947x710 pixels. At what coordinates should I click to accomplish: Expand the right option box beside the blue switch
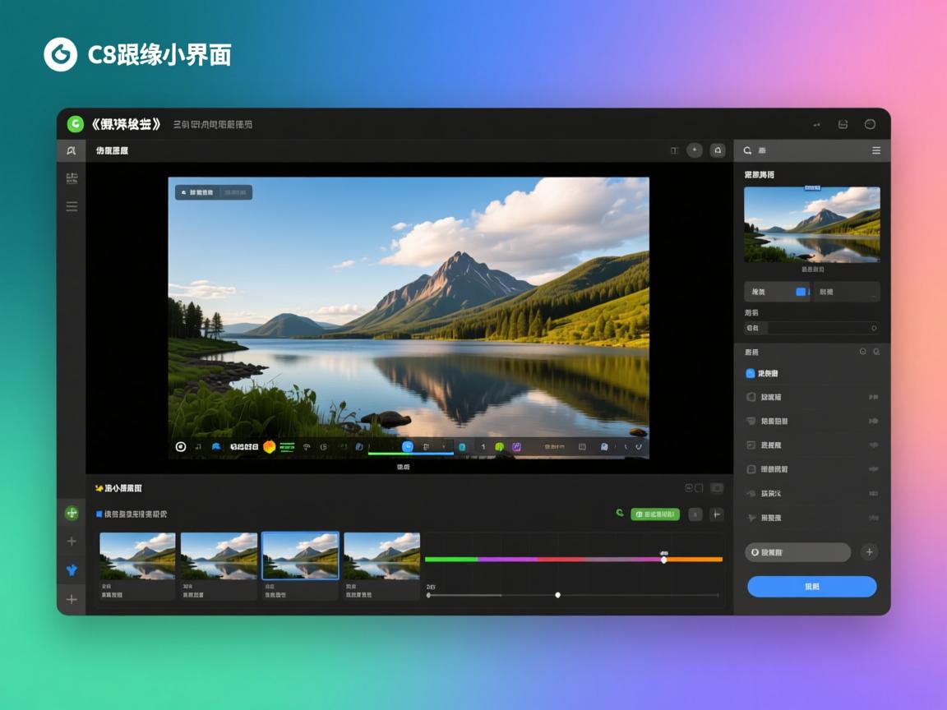click(847, 292)
